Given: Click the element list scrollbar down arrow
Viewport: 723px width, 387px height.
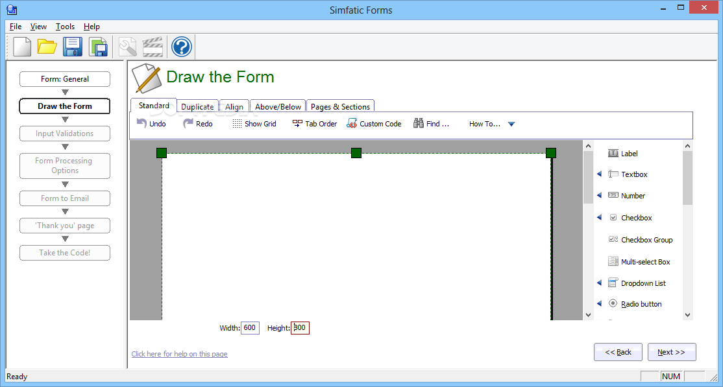Looking at the screenshot, I should (x=687, y=314).
